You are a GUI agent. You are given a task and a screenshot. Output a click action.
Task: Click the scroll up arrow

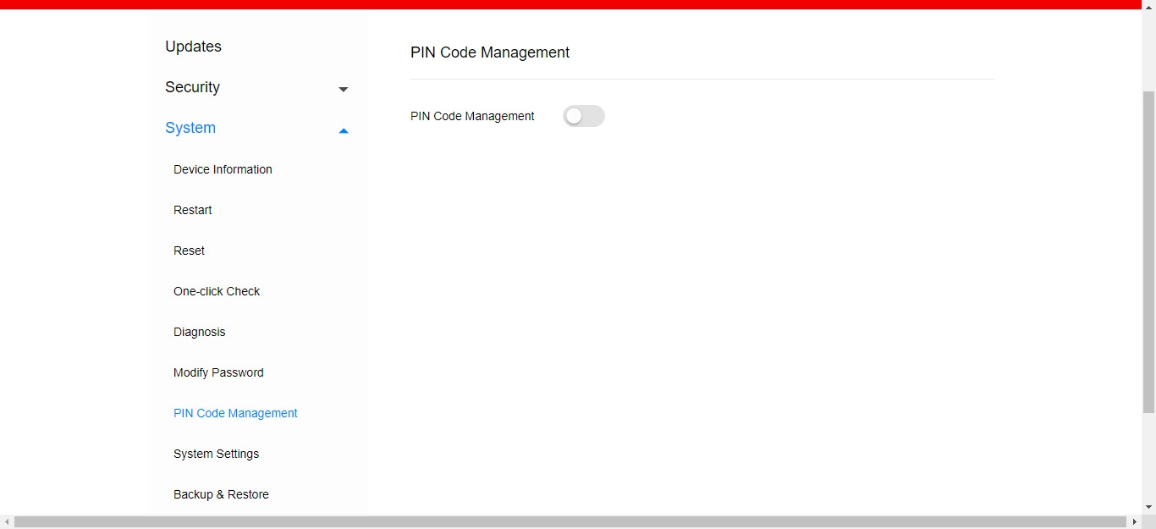point(1148,6)
